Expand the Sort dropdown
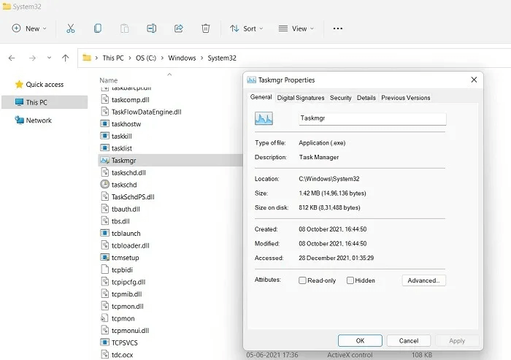 click(245, 28)
